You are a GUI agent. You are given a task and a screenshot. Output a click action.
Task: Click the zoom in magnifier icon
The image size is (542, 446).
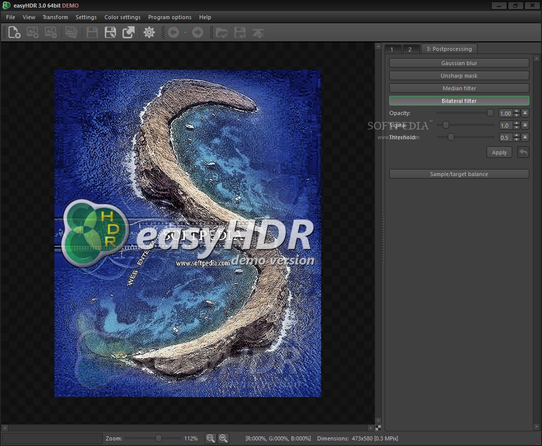pos(223,438)
